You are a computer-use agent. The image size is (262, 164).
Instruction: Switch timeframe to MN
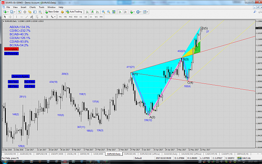click(101, 17)
